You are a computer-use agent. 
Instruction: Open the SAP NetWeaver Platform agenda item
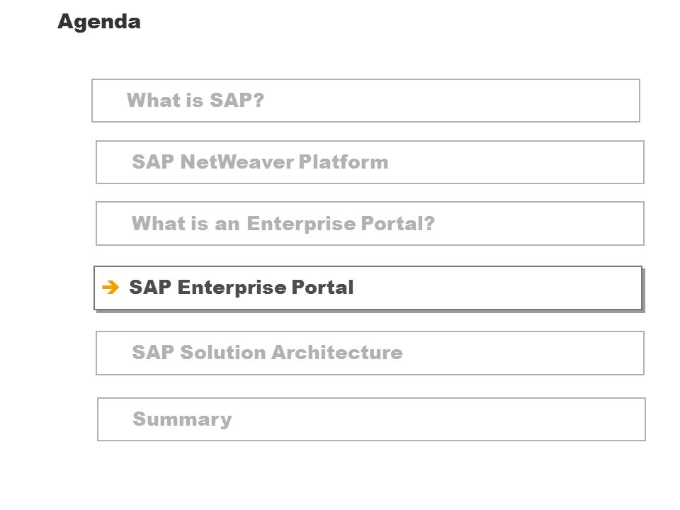tap(370, 162)
